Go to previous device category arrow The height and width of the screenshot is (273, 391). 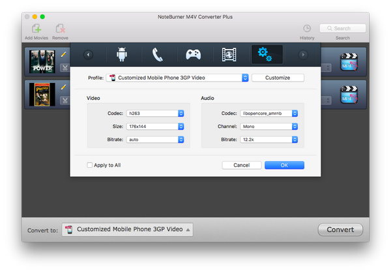(88, 54)
